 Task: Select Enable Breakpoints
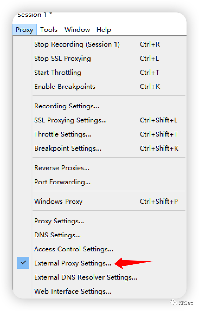pos(65,87)
